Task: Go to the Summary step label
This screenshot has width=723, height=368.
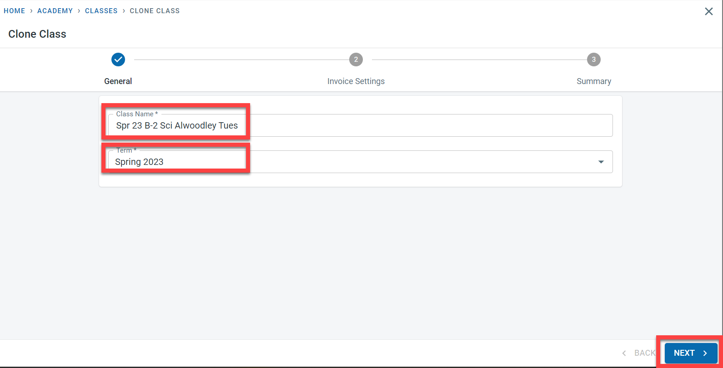Action: (593, 81)
